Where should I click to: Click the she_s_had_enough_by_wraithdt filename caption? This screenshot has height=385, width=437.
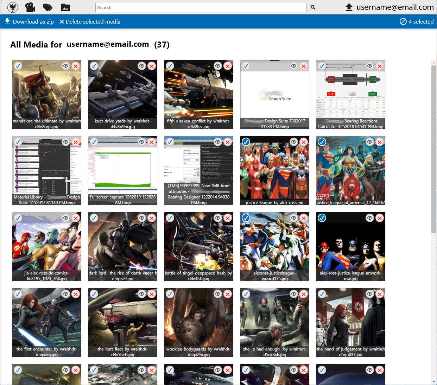275,352
